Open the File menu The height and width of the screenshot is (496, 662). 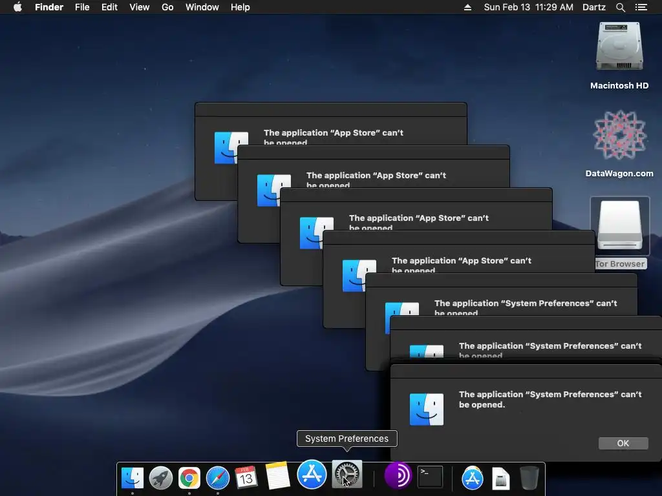82,7
